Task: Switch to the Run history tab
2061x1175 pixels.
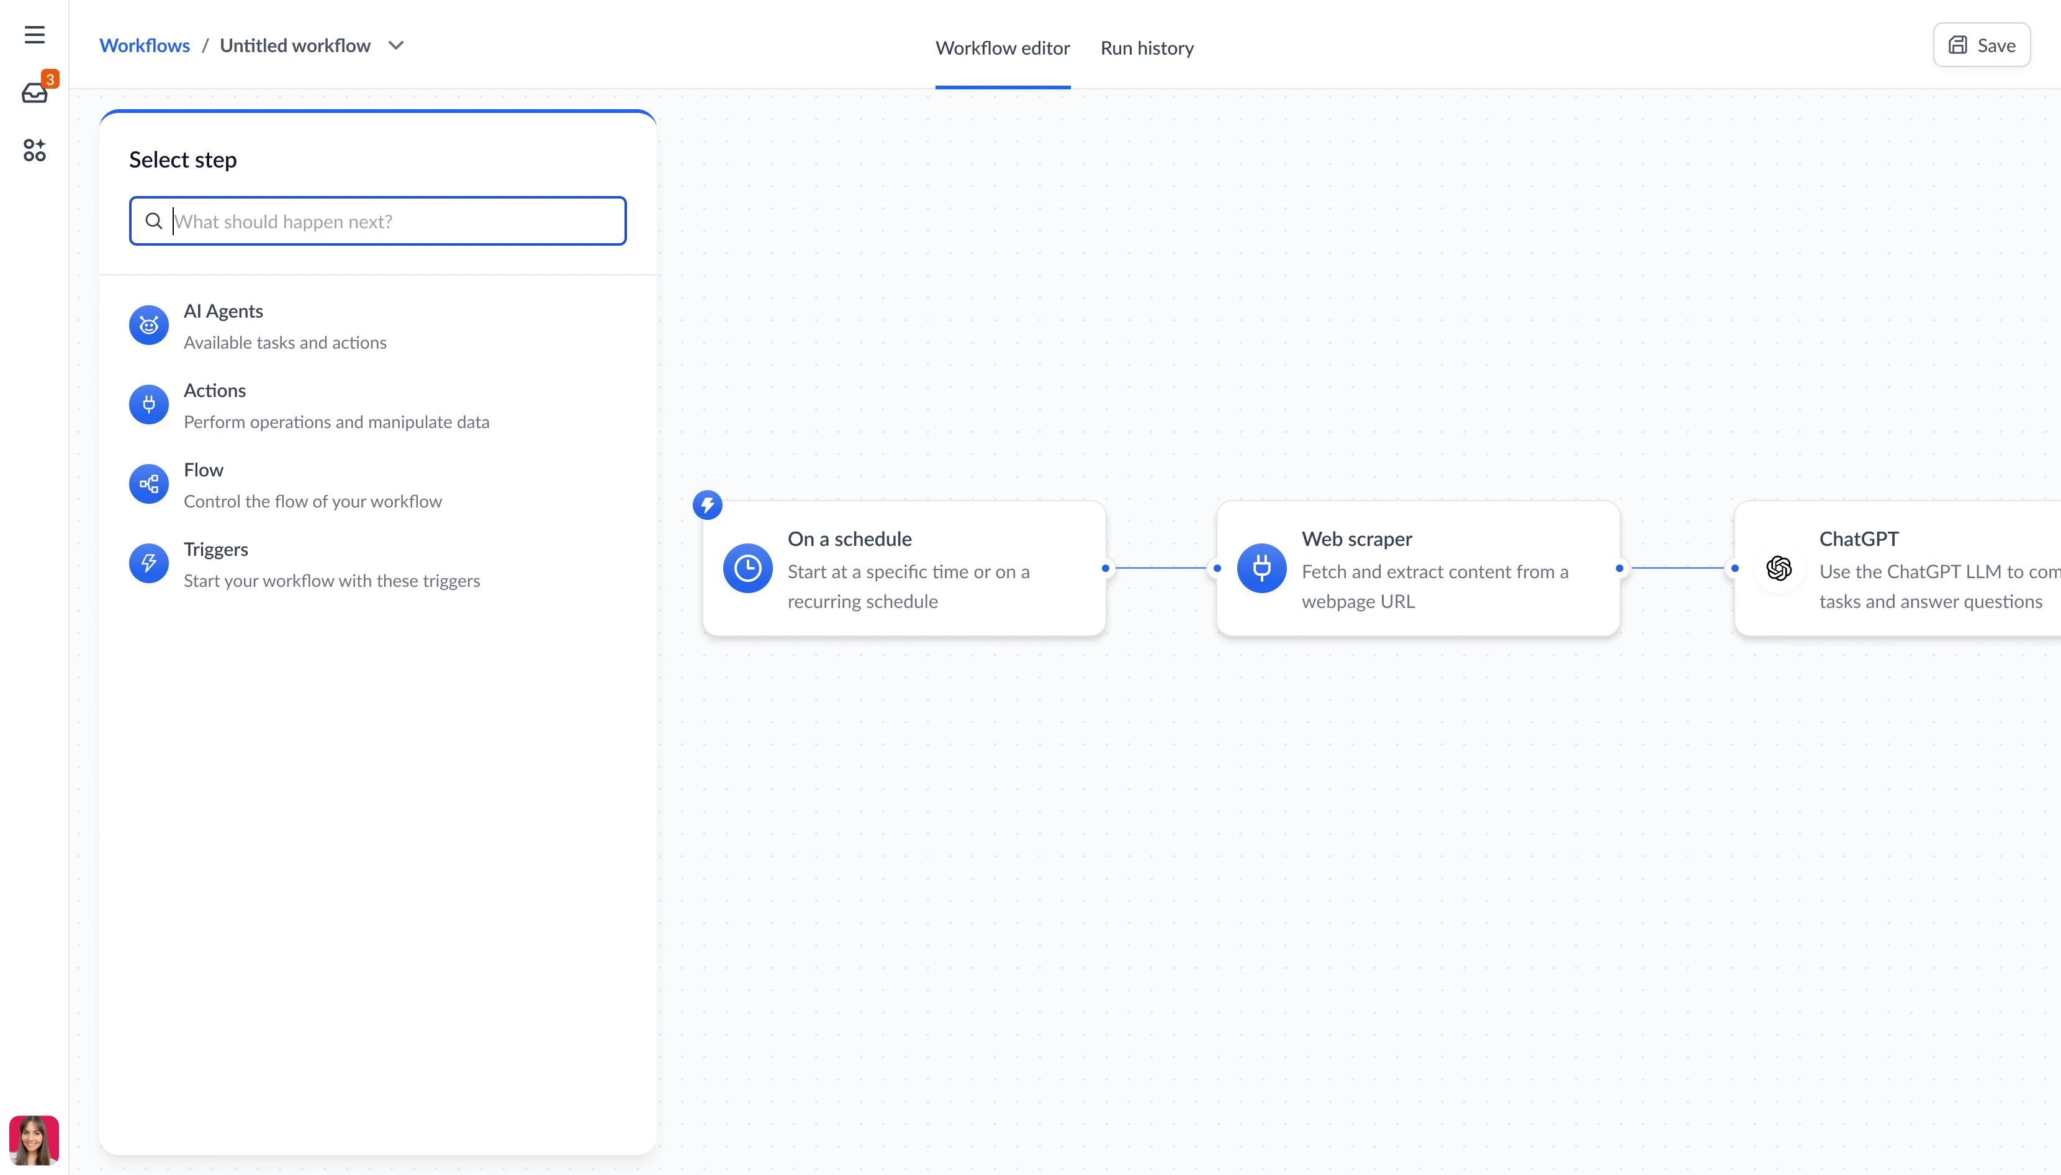Action: (x=1147, y=48)
